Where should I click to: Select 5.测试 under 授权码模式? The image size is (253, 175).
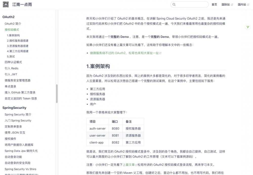point(11,56)
